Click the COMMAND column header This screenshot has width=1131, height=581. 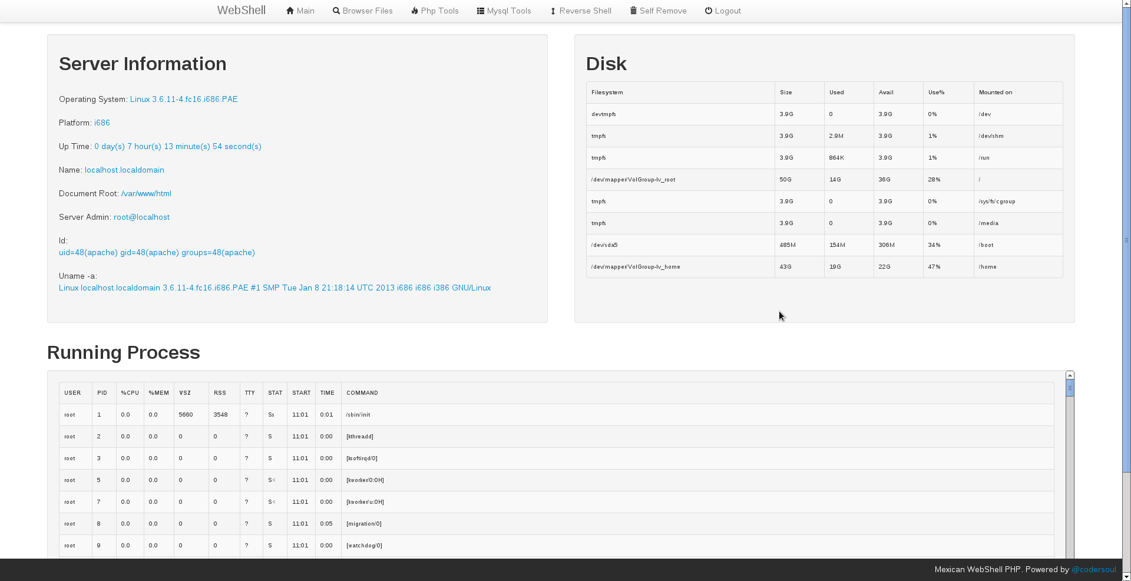pos(362,393)
